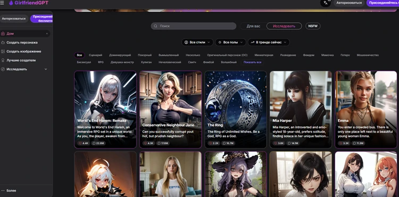Select the Девушка-монстр category tag
The width and height of the screenshot is (399, 197).
pyautogui.click(x=122, y=62)
